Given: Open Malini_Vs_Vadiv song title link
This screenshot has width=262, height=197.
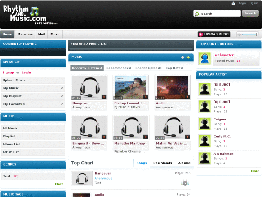Looking at the screenshot, I should [172, 144].
